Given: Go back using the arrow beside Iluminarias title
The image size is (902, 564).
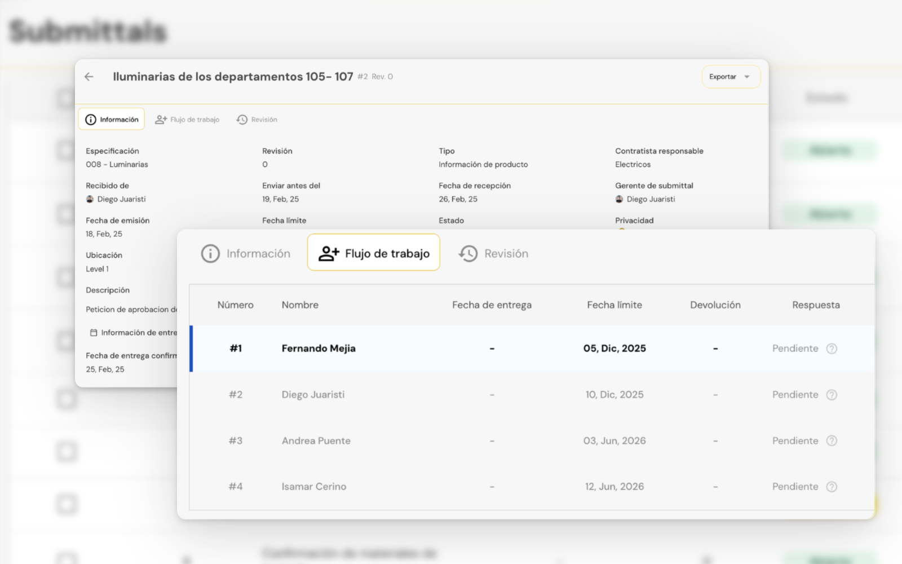Looking at the screenshot, I should (x=89, y=77).
